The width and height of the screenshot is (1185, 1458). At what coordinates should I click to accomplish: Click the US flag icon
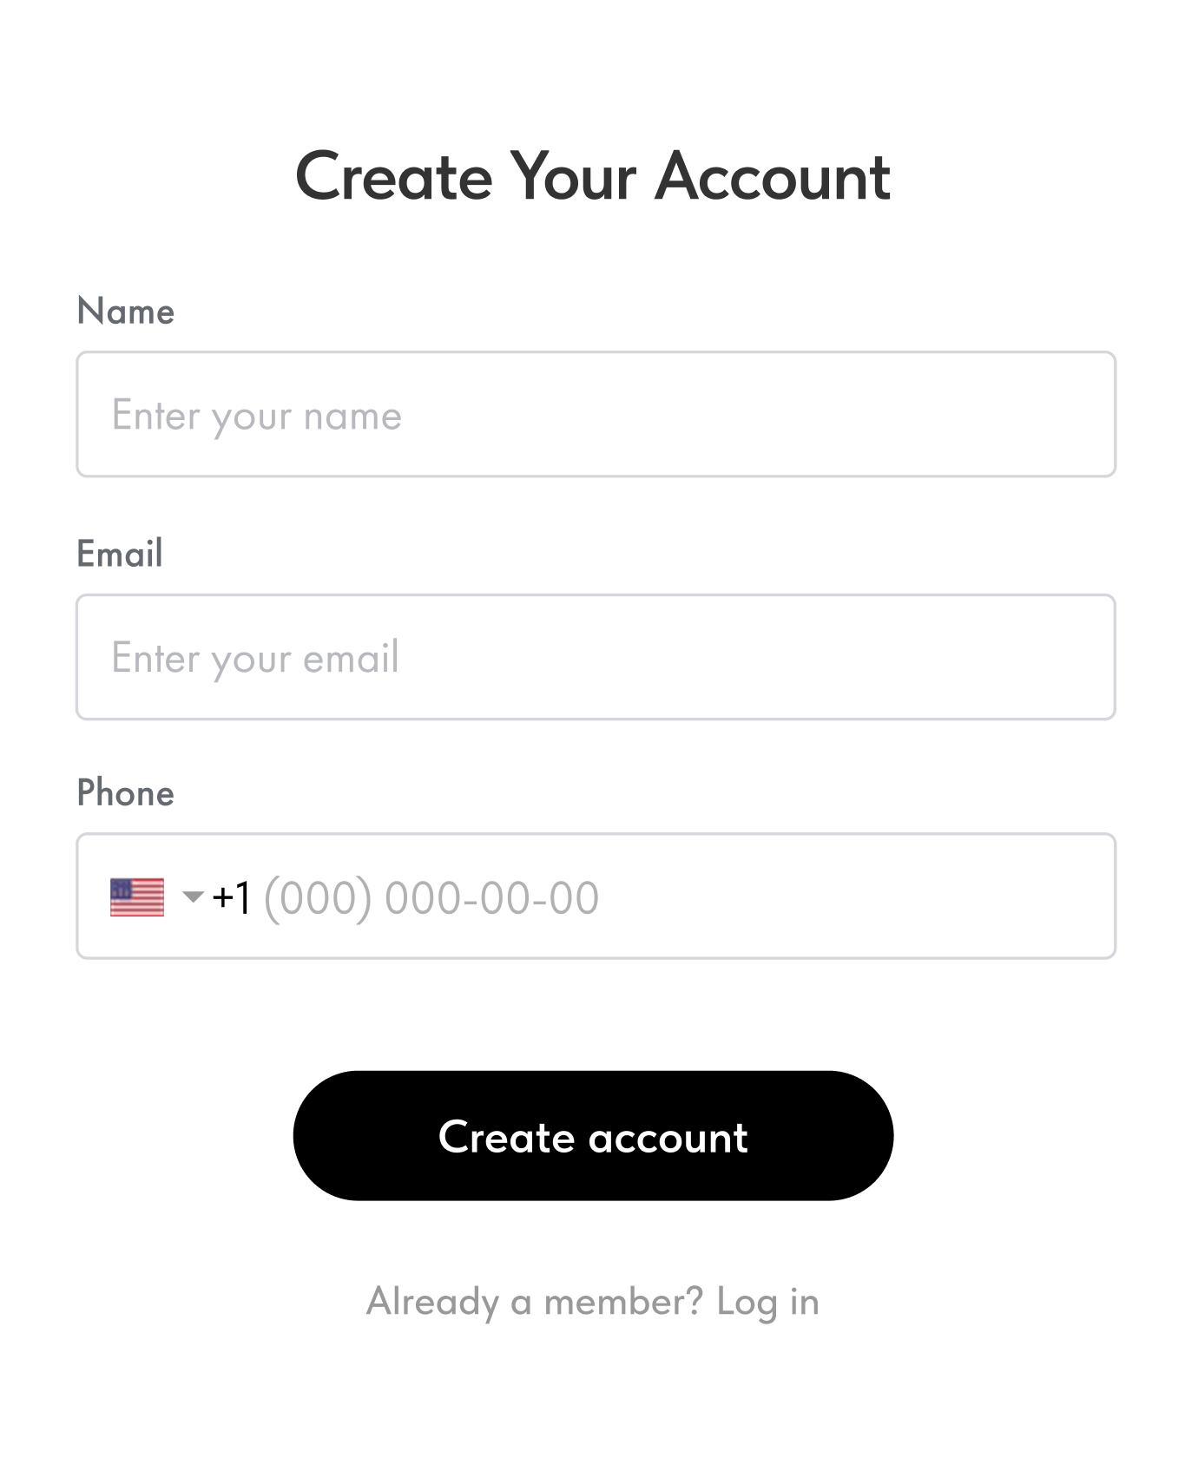tap(137, 897)
